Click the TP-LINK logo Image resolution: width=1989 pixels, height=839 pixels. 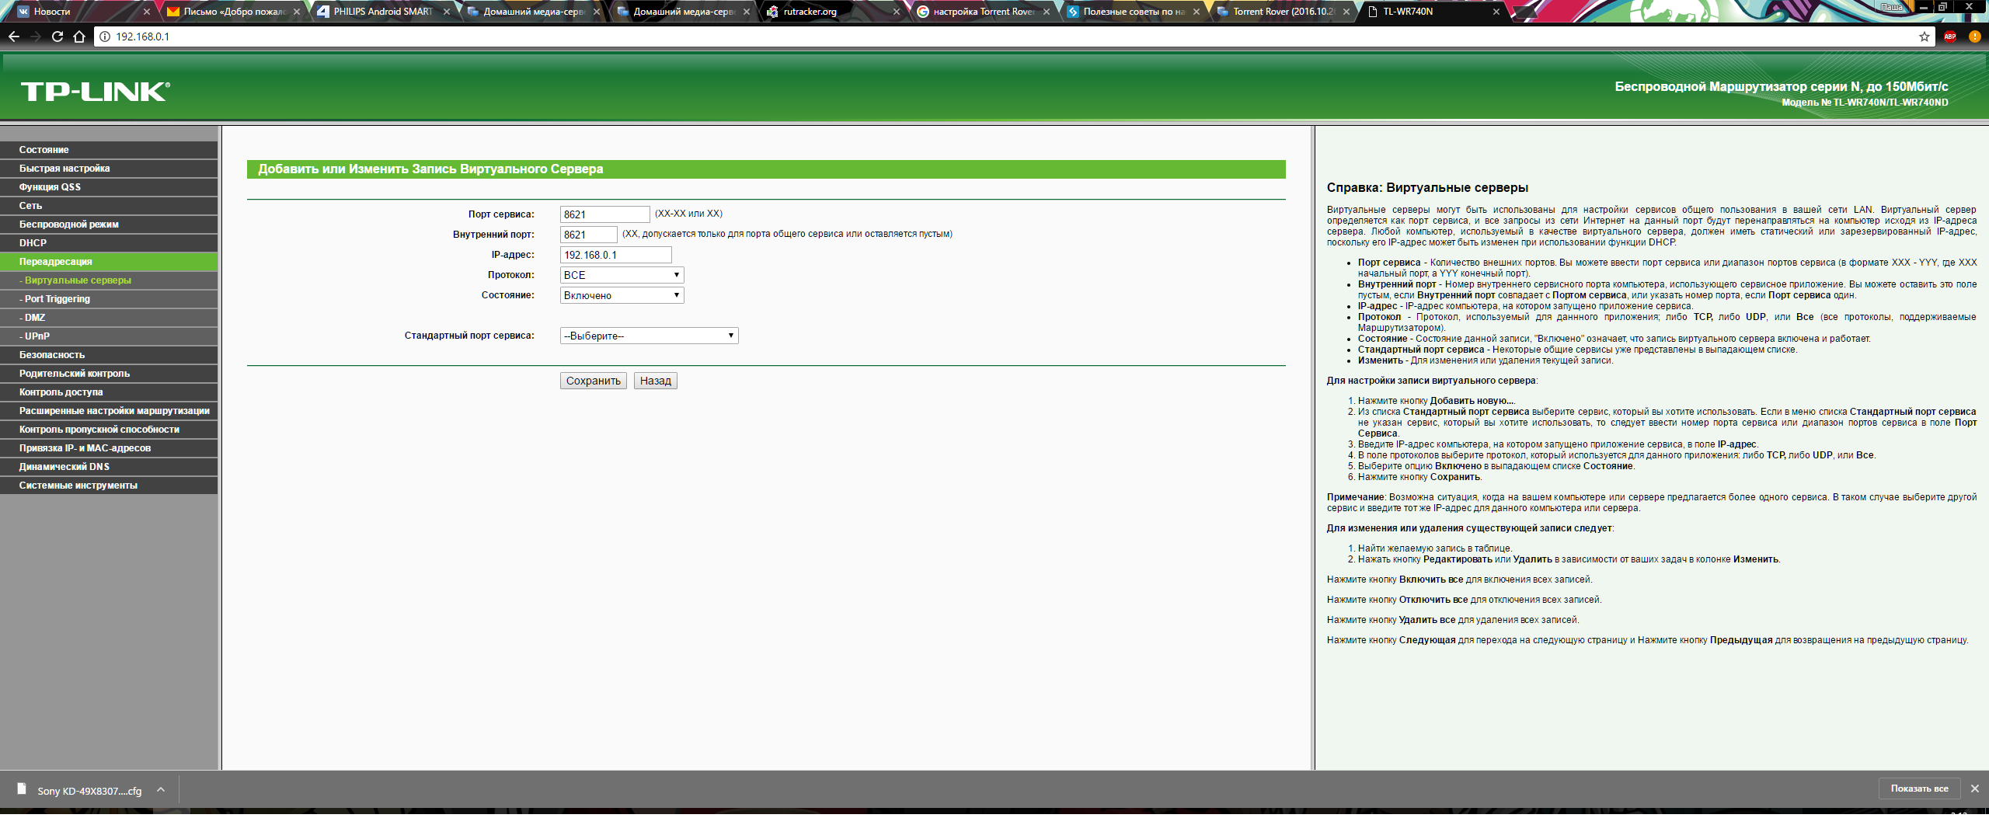pyautogui.click(x=95, y=92)
